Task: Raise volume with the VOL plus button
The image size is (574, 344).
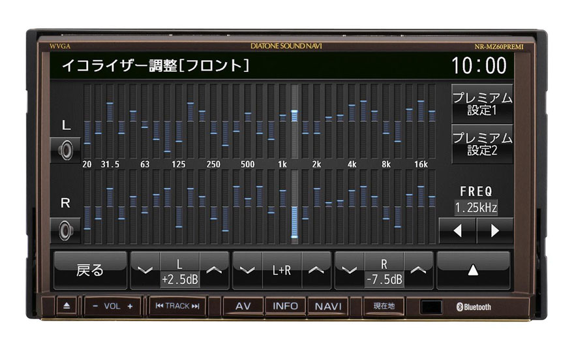Action: pos(130,306)
